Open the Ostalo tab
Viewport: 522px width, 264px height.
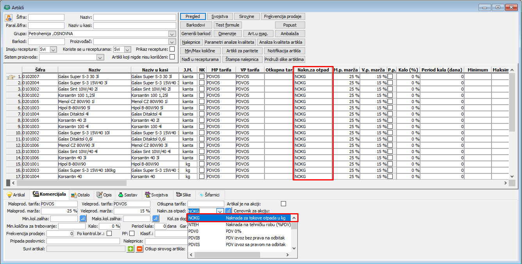point(80,195)
